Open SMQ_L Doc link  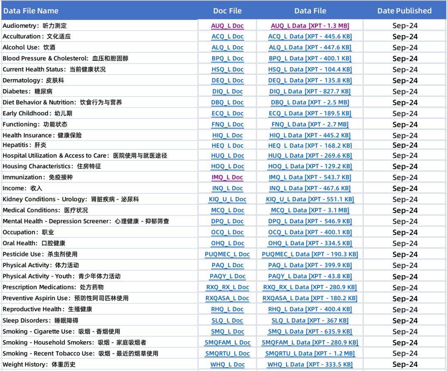click(x=228, y=332)
